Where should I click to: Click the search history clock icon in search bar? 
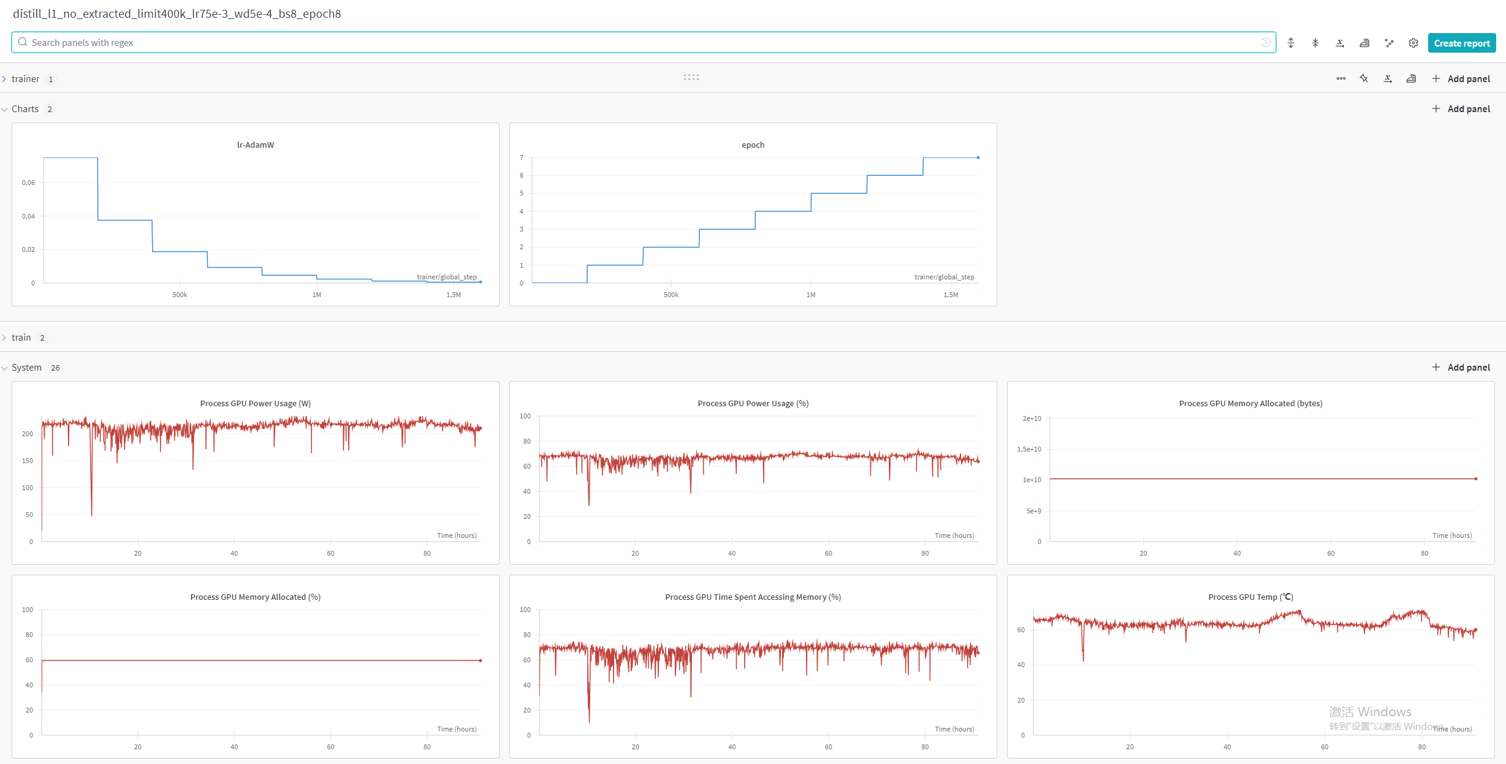[x=1265, y=42]
